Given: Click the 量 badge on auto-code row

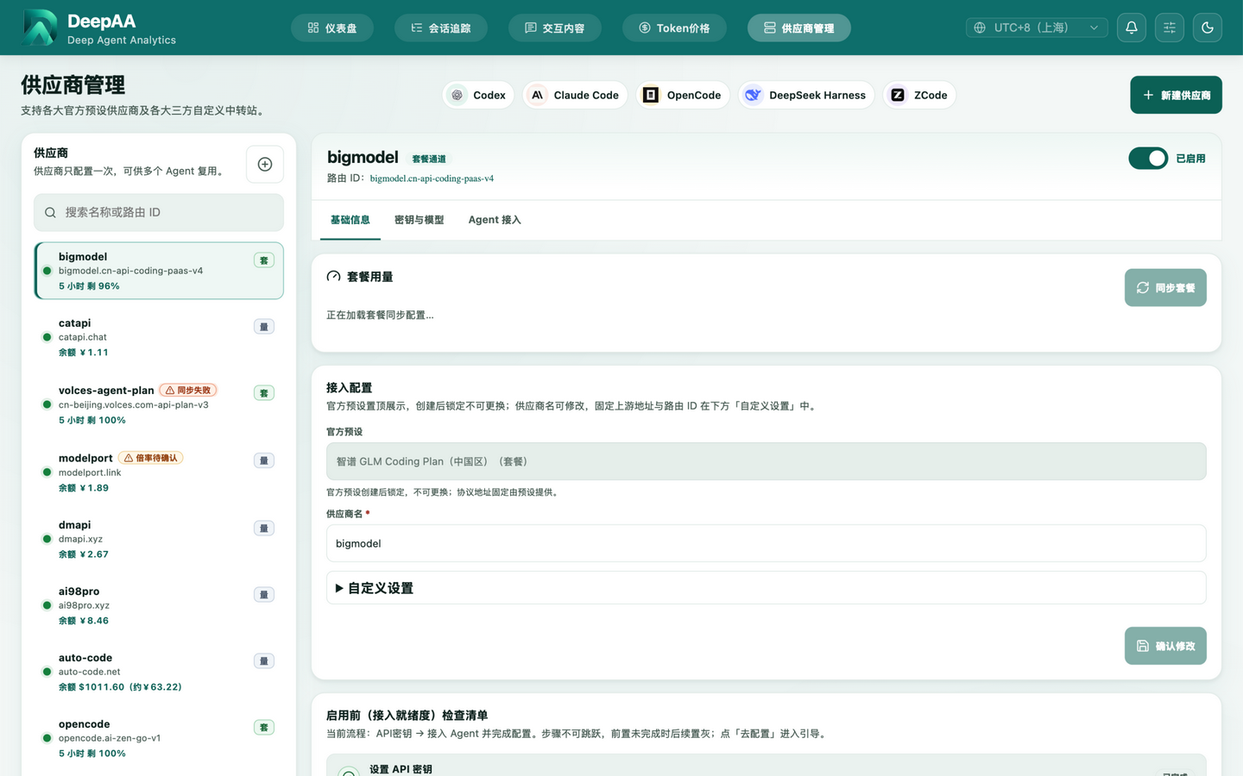Looking at the screenshot, I should 264,661.
